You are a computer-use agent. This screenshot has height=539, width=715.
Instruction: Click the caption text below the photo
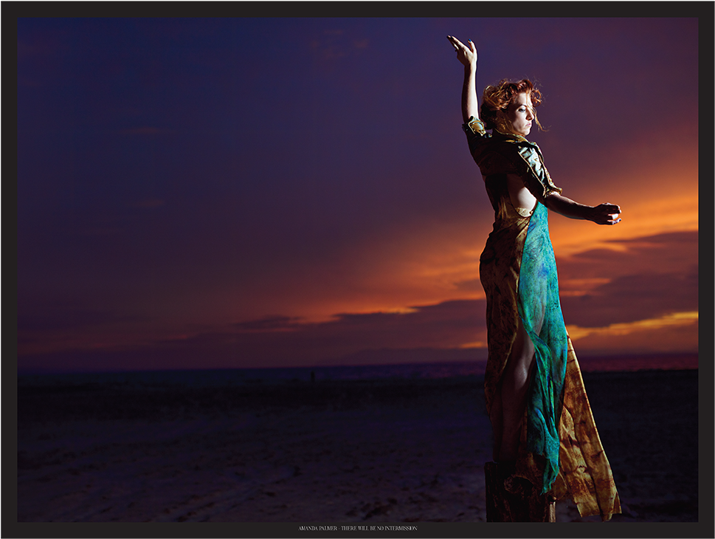click(x=357, y=528)
